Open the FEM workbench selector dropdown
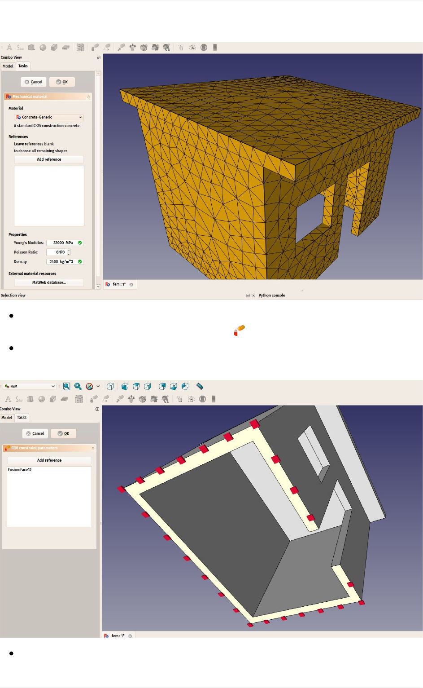The width and height of the screenshot is (423, 688). [30, 386]
